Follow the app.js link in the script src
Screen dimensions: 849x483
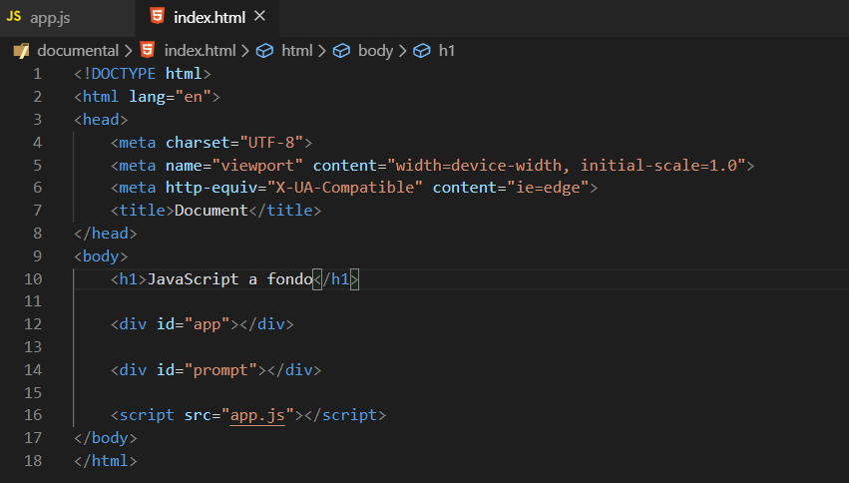point(257,415)
